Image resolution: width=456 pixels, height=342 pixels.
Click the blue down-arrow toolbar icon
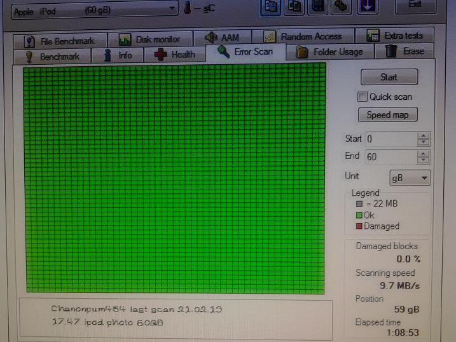tap(368, 6)
